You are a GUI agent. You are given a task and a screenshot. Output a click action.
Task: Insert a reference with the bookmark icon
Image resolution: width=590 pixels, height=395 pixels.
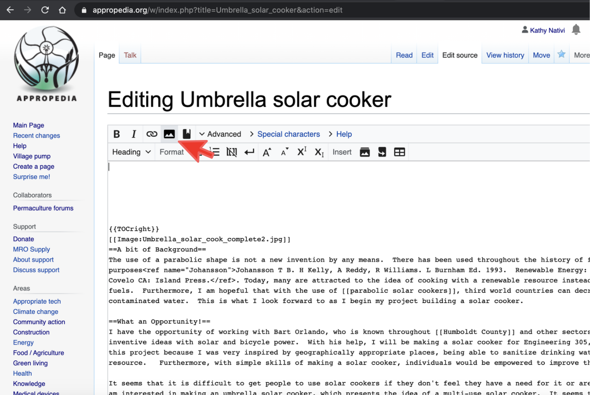tap(186, 134)
